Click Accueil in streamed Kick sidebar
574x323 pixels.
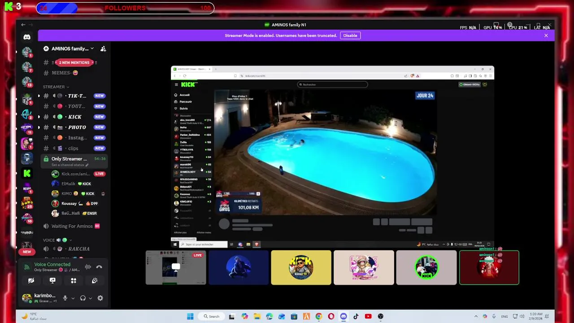tap(182, 95)
